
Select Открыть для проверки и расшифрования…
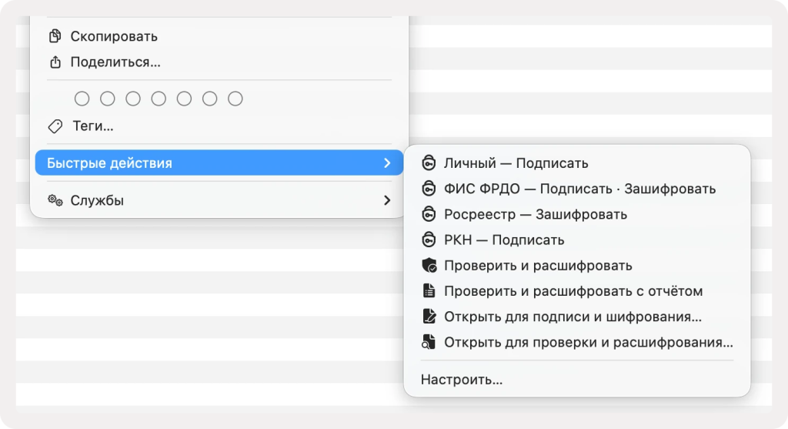pyautogui.click(x=577, y=342)
